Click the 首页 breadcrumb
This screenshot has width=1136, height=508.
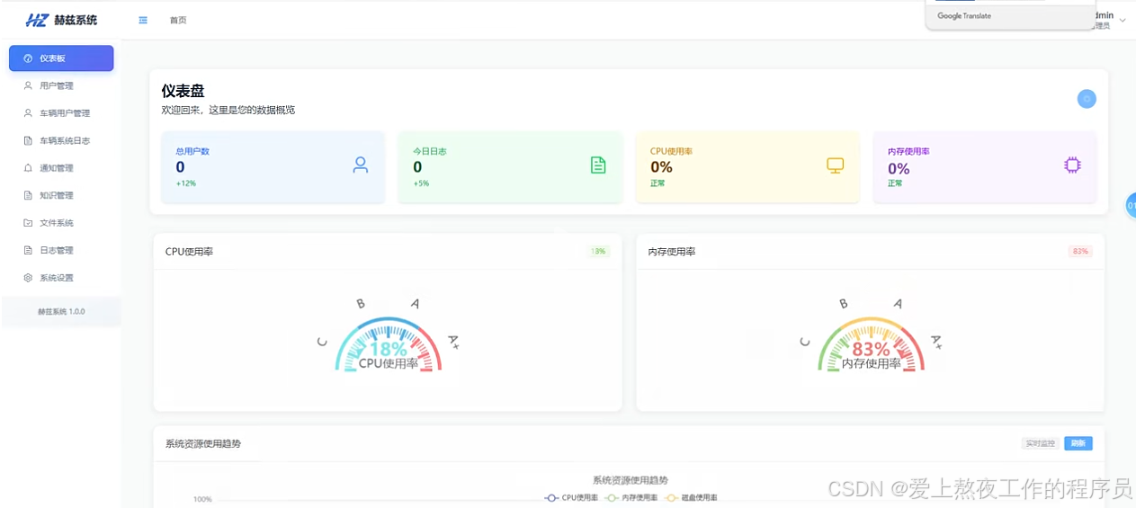(178, 20)
